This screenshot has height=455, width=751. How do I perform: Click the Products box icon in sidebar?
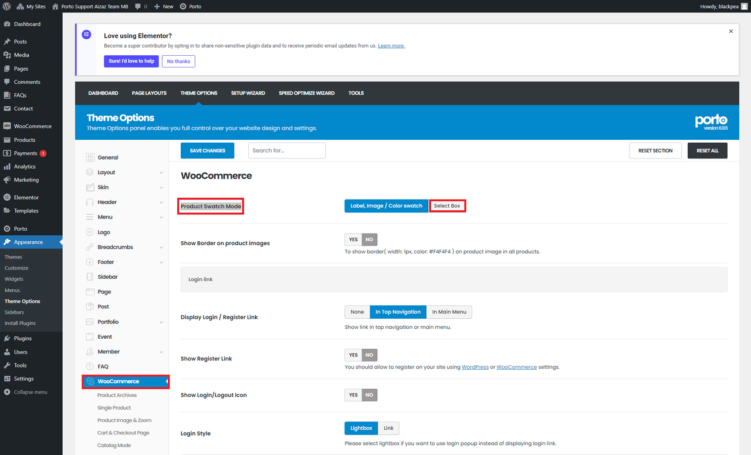click(x=7, y=140)
